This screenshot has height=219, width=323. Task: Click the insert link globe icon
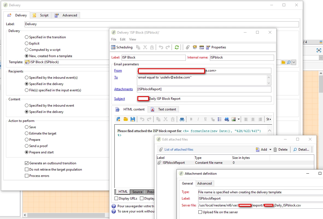[x=227, y=119]
